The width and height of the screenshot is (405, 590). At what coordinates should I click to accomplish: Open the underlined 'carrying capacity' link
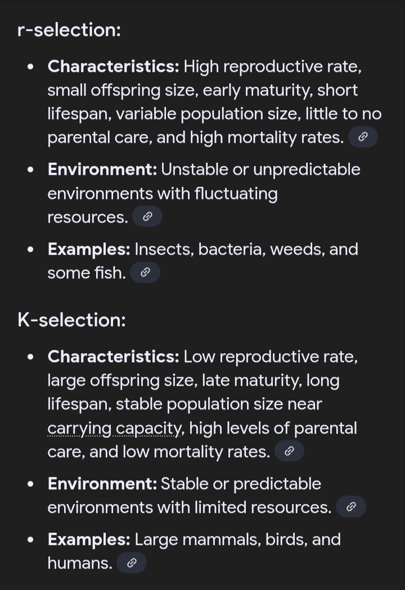115,428
